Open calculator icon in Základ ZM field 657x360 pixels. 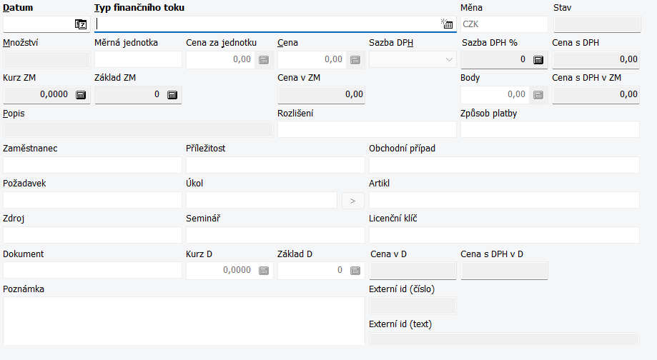(x=172, y=95)
